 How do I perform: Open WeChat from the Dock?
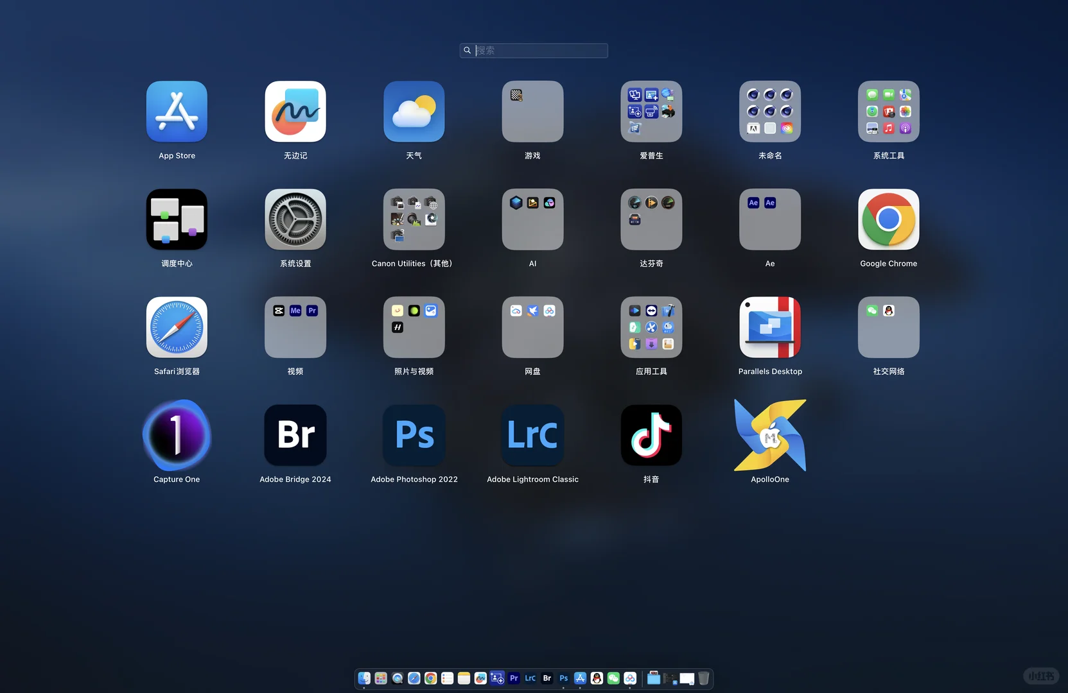613,678
